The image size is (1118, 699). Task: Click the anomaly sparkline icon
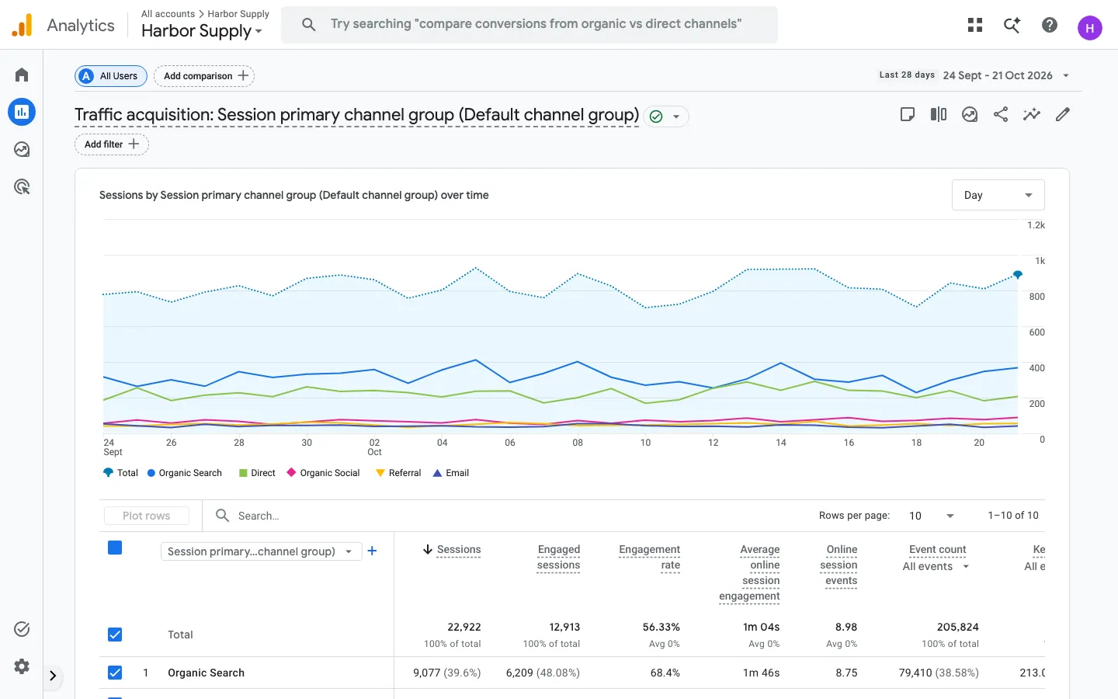pyautogui.click(x=1032, y=115)
